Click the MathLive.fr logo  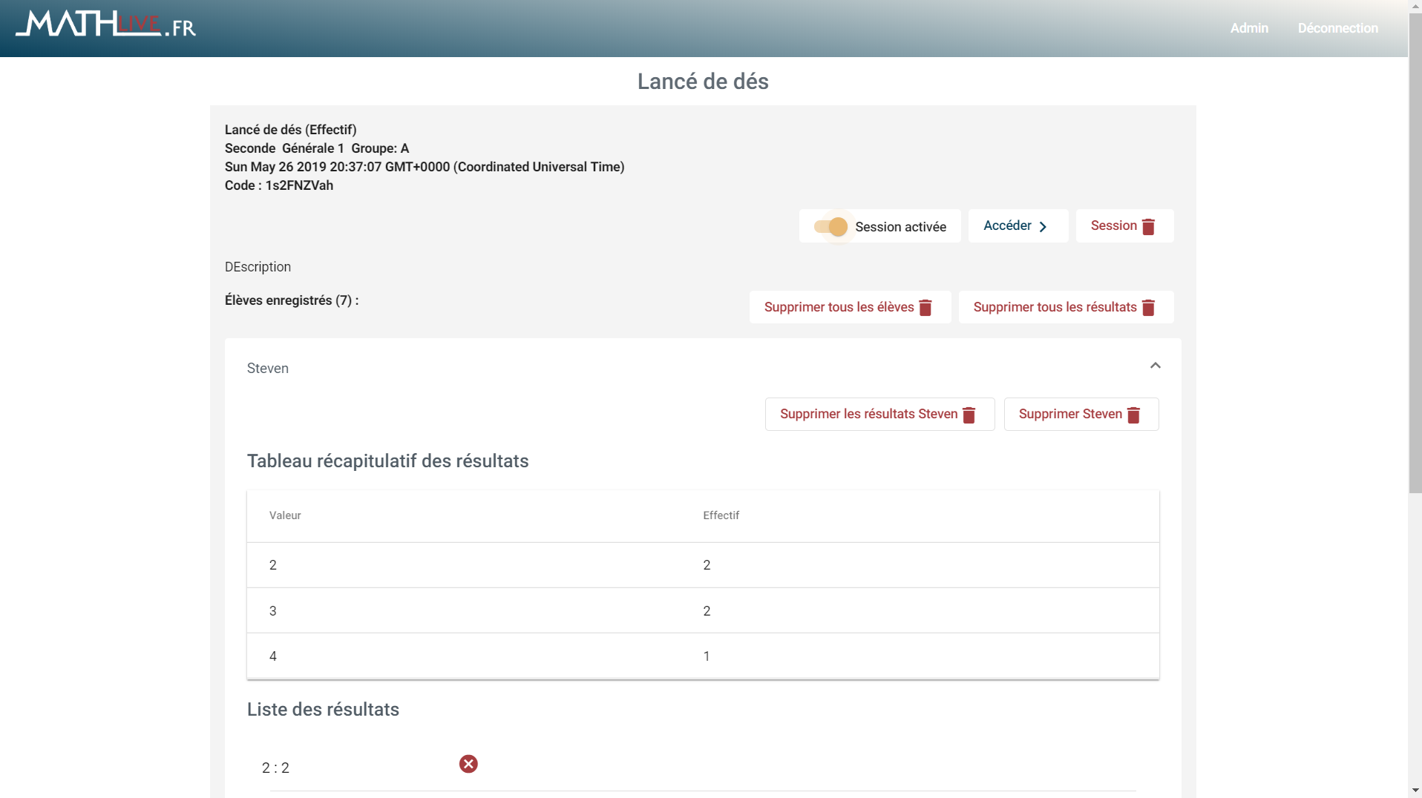(x=105, y=25)
